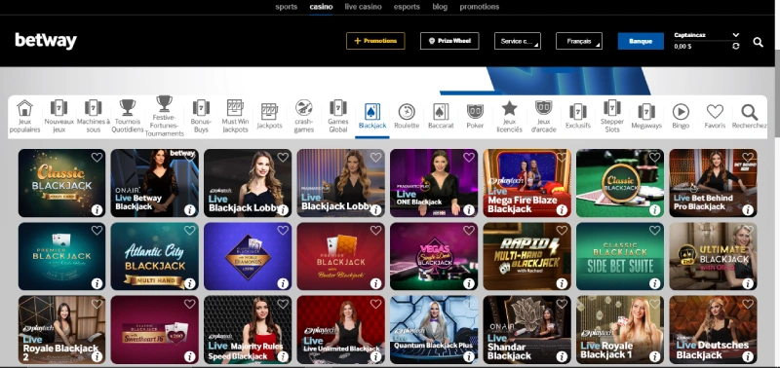The image size is (780, 368).
Task: Click the blue Banque button
Action: click(641, 41)
